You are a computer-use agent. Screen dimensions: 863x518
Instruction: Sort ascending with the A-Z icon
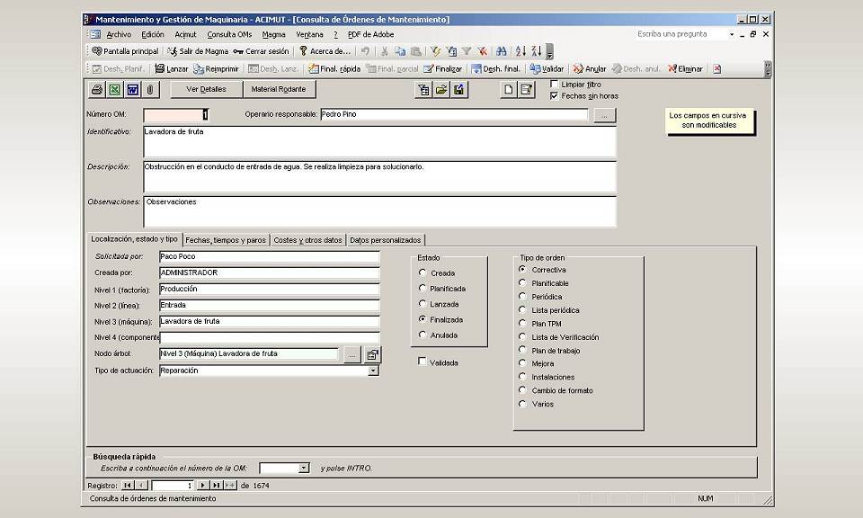520,51
